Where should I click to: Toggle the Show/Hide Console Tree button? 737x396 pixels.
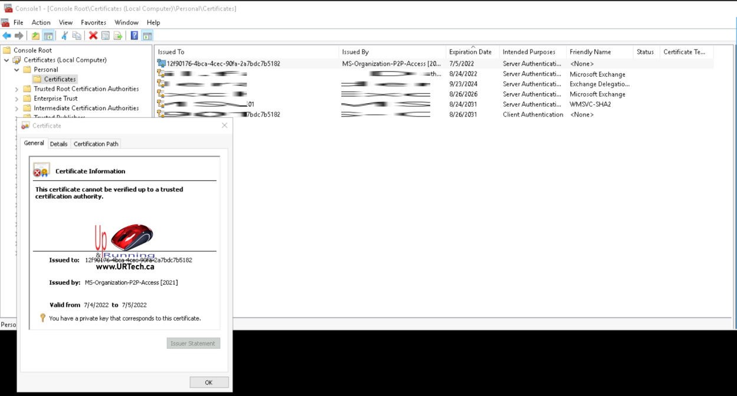click(48, 35)
